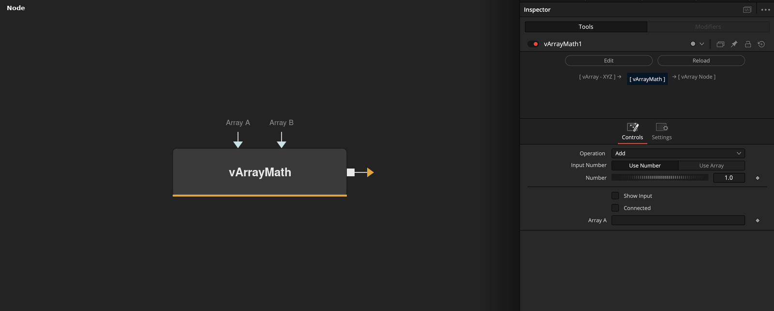The width and height of the screenshot is (774, 311).
Task: Click the Inspector panel layout icon
Action: (747, 10)
